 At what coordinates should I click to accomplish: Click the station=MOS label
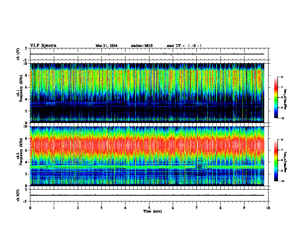[142, 46]
